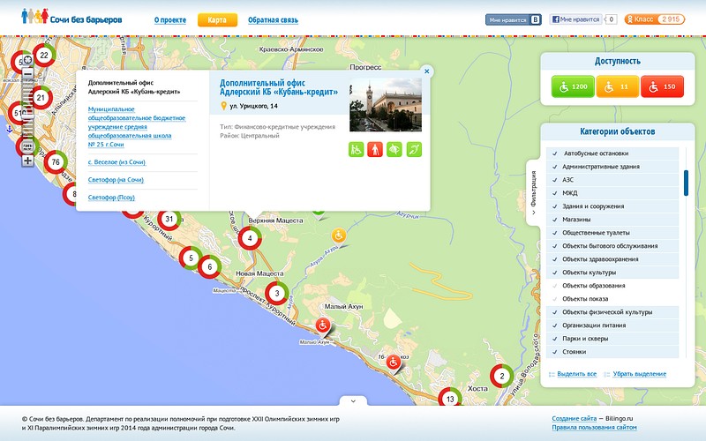
Task: Toggle Здания и сооружения category
Action: pos(612,206)
